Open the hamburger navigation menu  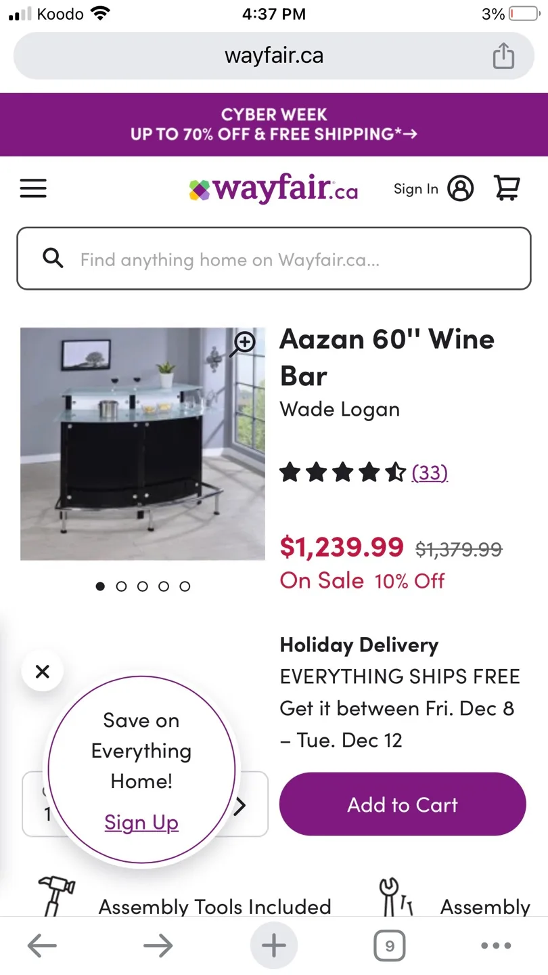33,188
